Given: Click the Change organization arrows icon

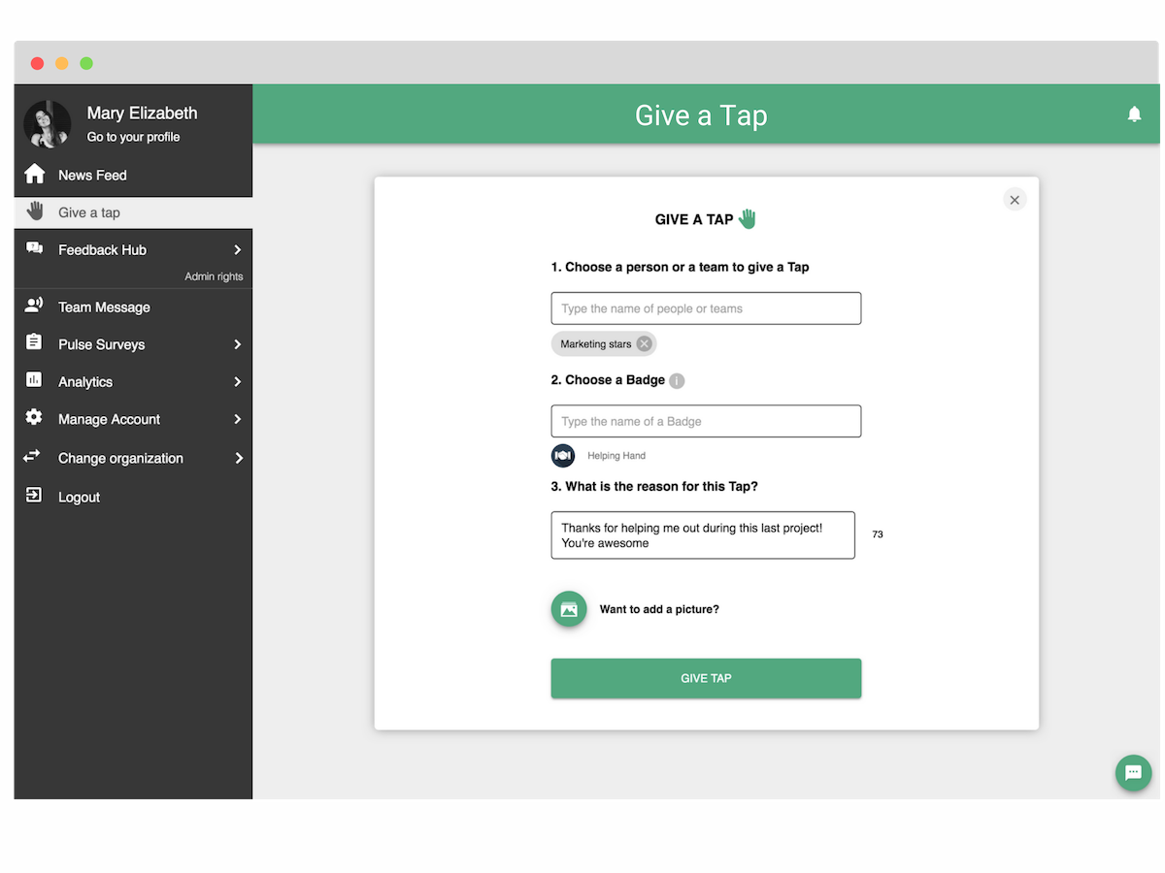Looking at the screenshot, I should (32, 456).
